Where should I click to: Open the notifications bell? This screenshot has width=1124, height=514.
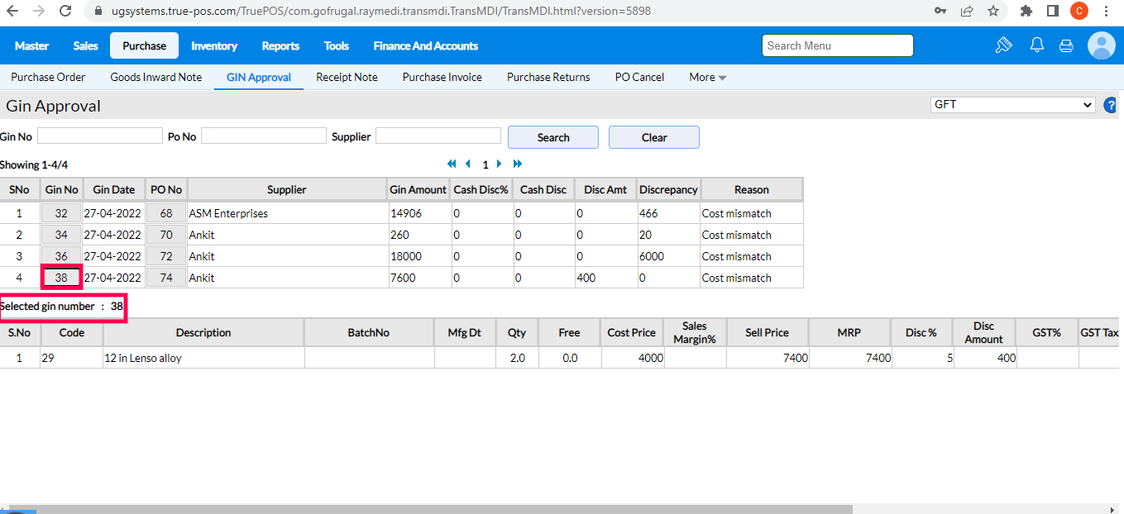[1036, 45]
